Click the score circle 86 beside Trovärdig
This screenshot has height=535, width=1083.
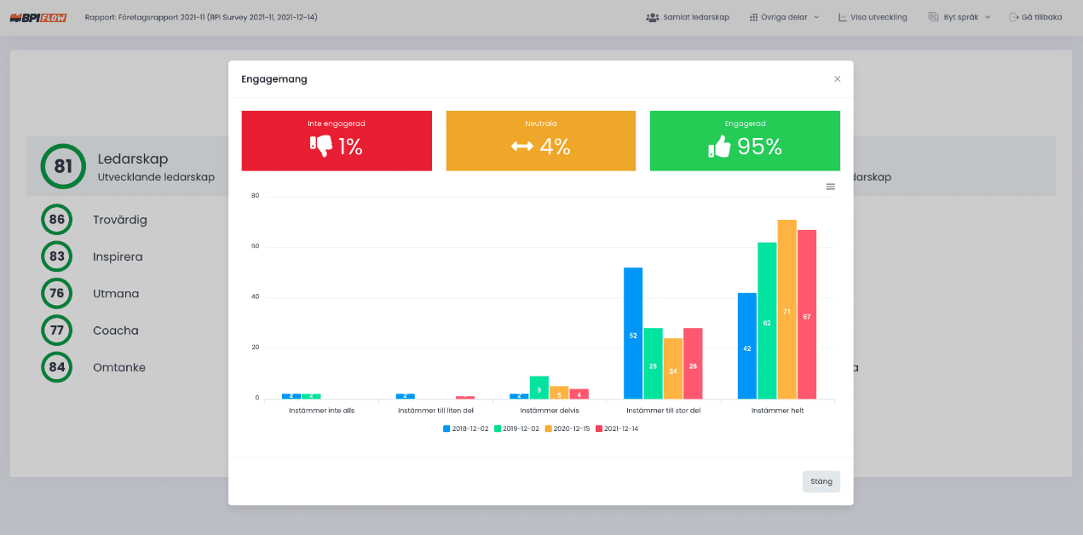point(56,220)
